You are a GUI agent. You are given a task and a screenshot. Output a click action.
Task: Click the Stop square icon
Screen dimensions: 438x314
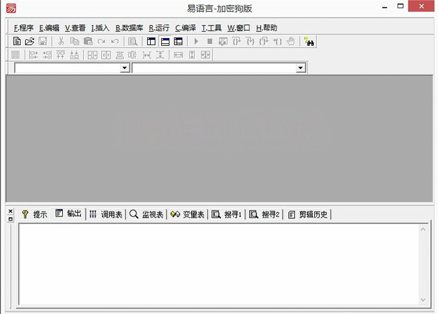(210, 42)
